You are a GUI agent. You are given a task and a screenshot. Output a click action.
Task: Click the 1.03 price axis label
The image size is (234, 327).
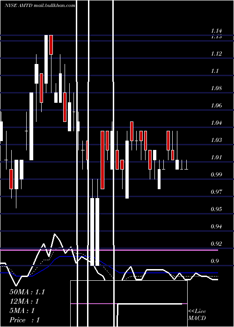pos(216,140)
